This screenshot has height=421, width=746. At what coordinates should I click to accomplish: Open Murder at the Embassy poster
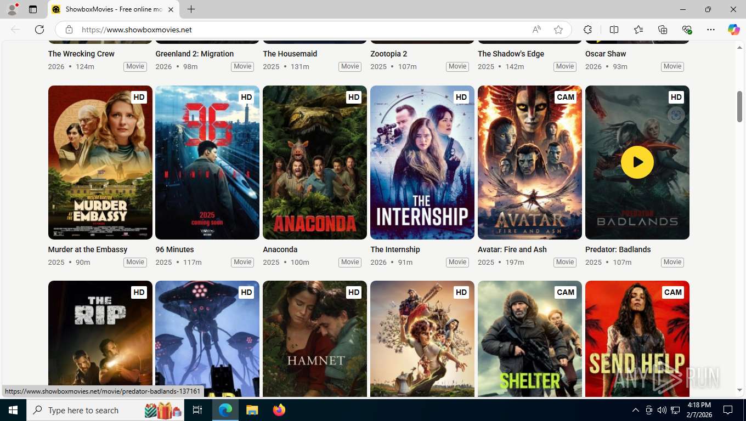click(100, 162)
